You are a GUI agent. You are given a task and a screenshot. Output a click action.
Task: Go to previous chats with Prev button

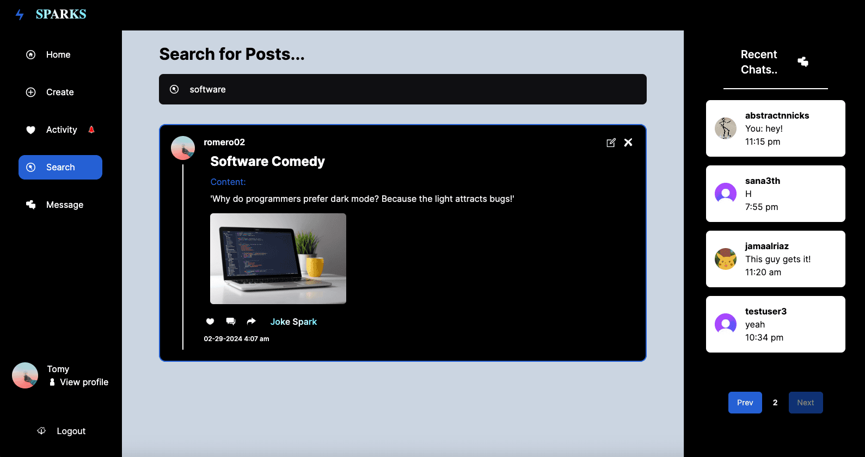[x=745, y=403]
